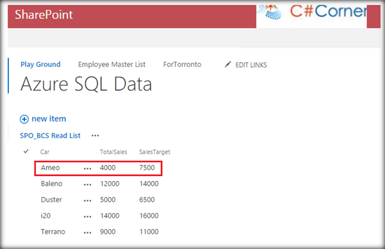385x249 pixels.
Task: Sort by the TotalSales column header
Action: [x=113, y=152]
